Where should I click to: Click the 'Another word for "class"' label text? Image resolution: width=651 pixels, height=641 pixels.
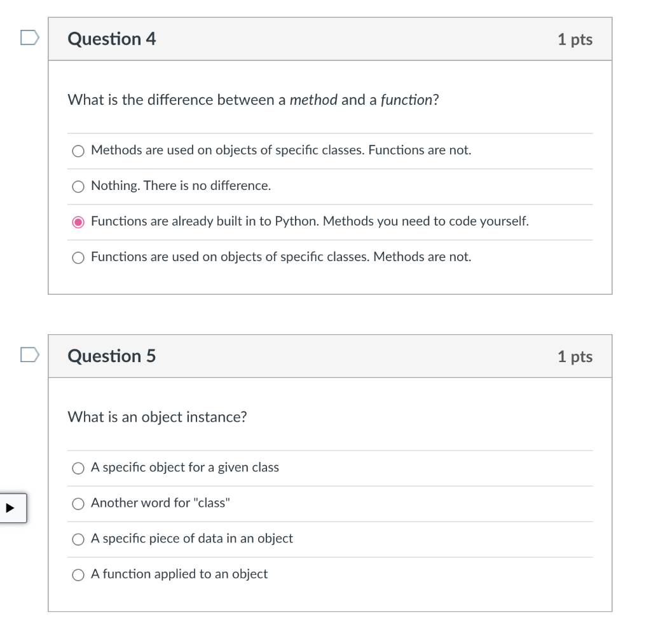coord(160,503)
